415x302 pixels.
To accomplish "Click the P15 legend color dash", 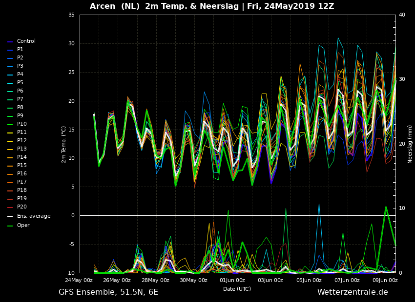I will [x=10, y=166].
